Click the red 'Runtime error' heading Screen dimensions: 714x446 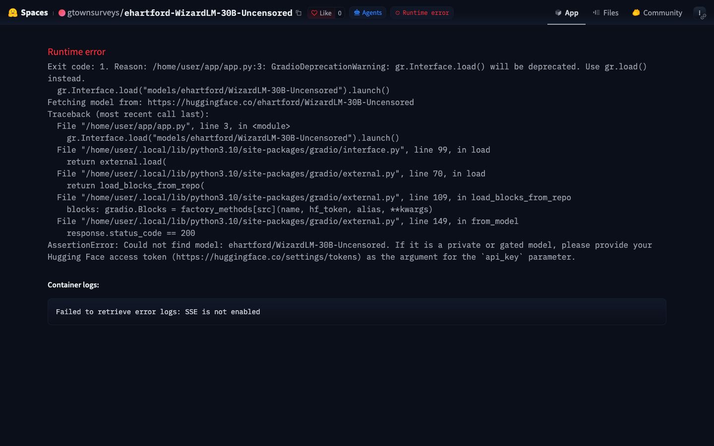pyautogui.click(x=76, y=52)
